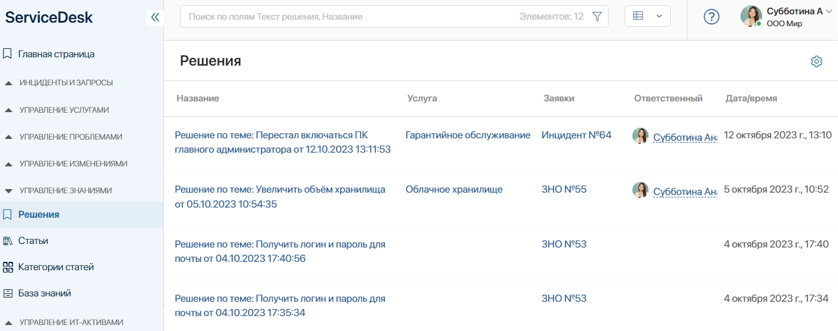
Task: Click the Категории статей grid icon
Action: 8,267
